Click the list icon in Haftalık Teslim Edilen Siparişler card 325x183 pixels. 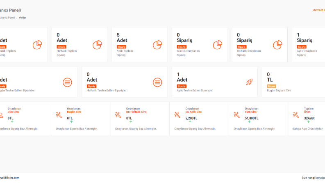point(157,82)
